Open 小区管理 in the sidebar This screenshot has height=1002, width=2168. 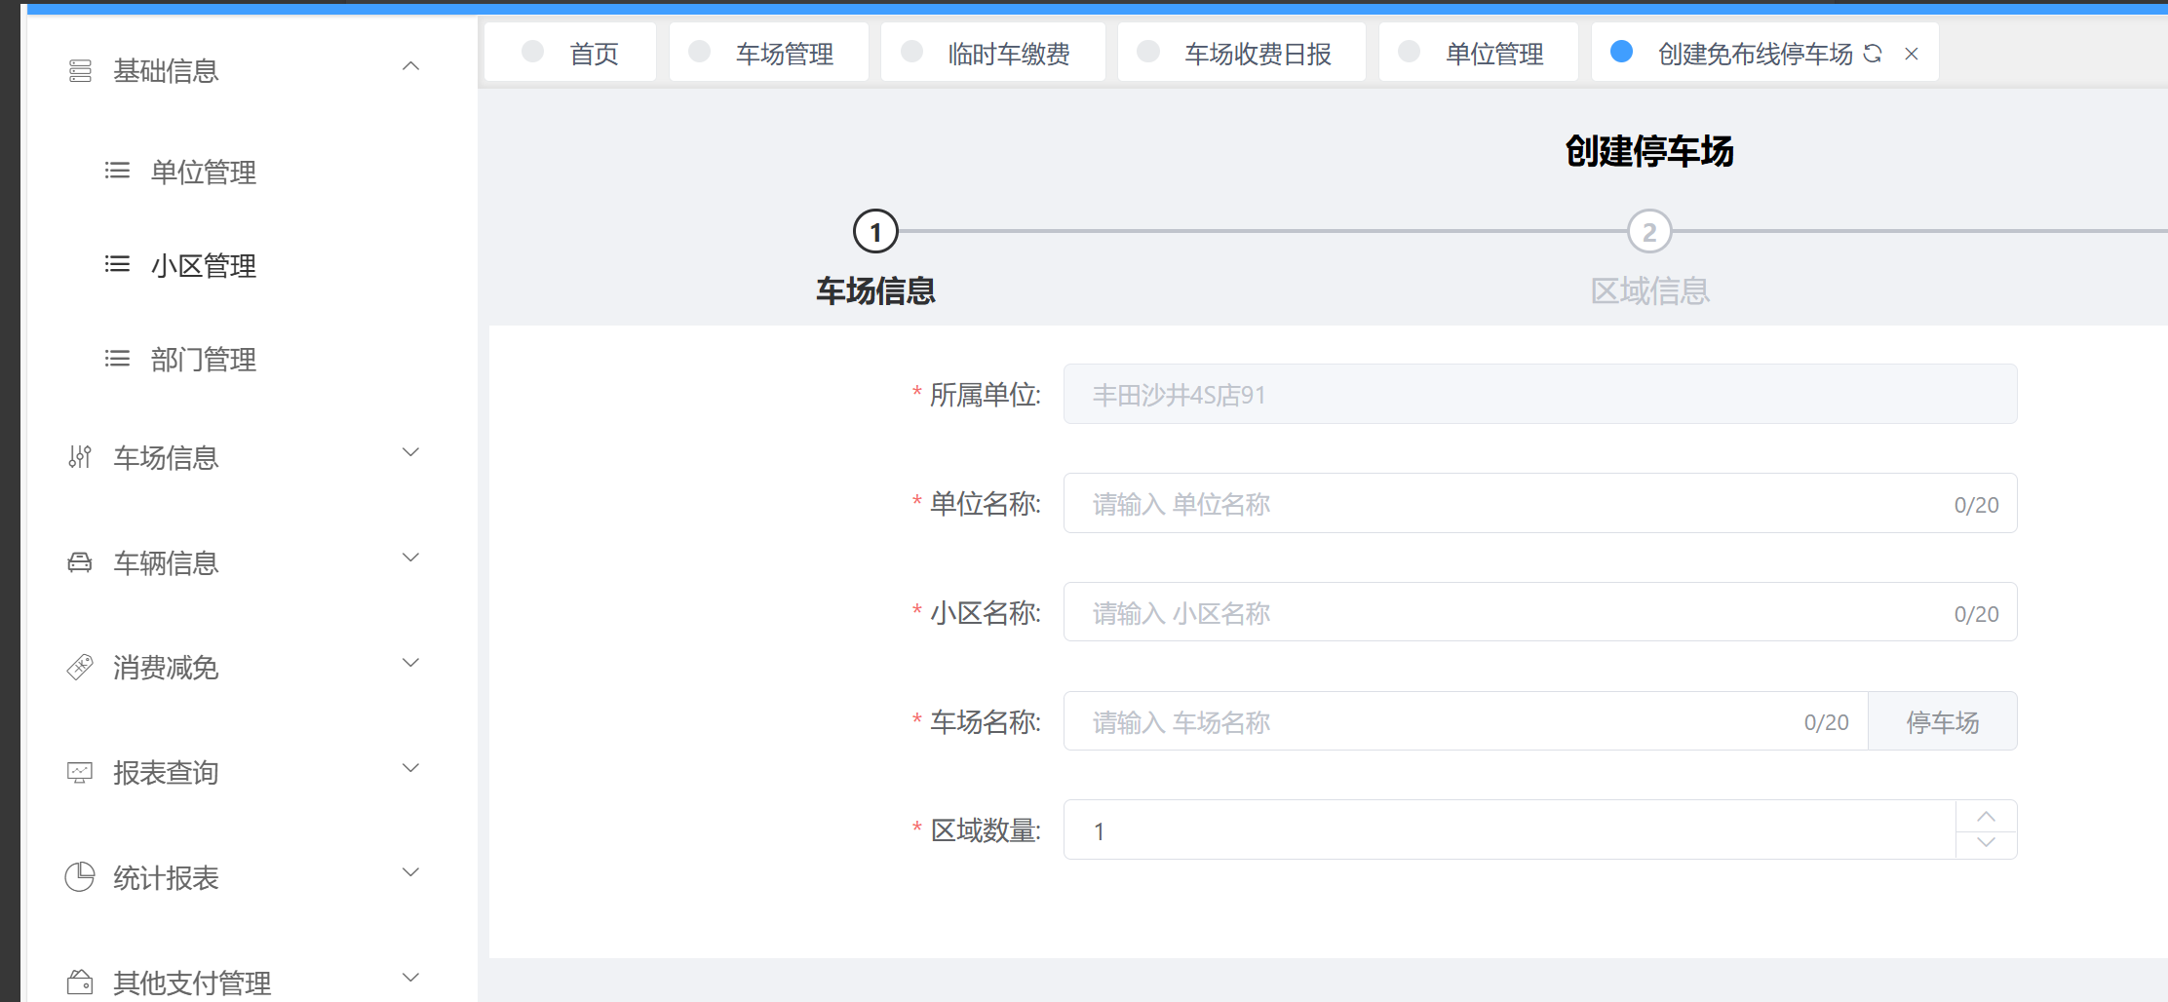204,266
